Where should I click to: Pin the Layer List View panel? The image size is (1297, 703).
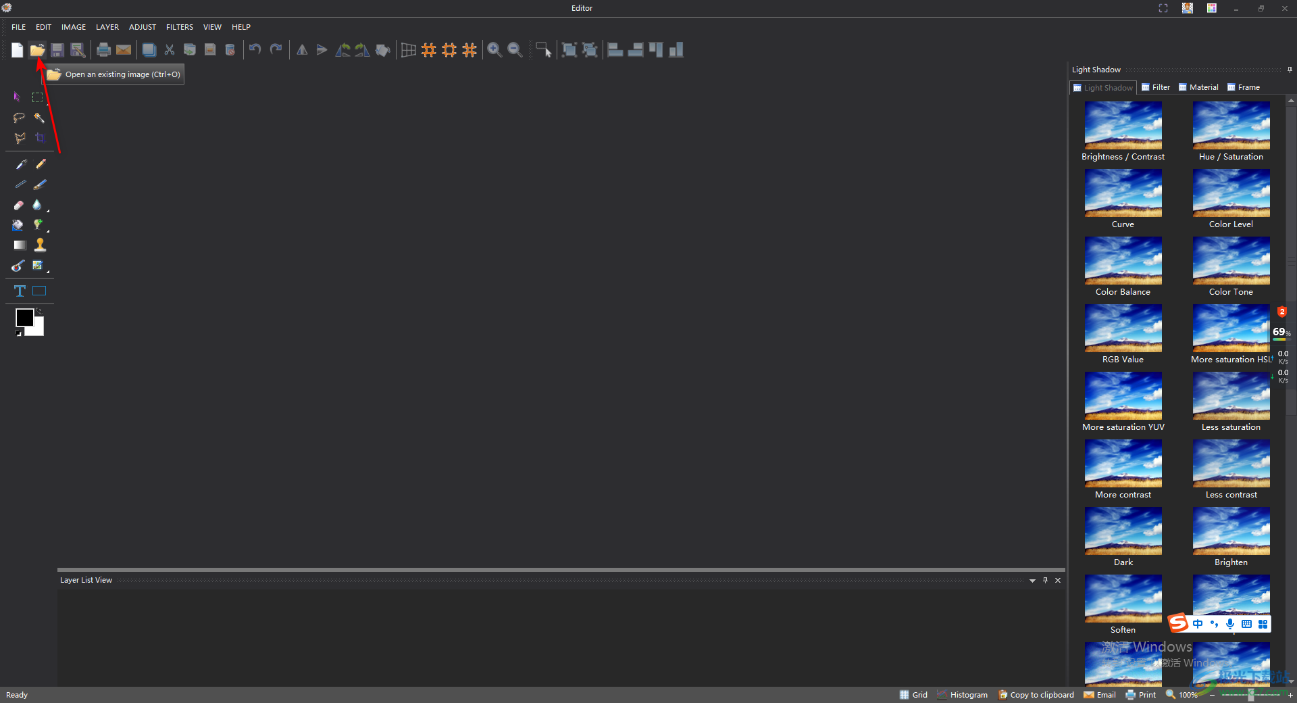click(x=1045, y=580)
